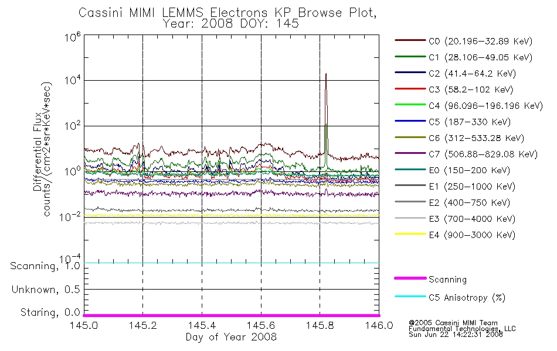The image size is (557, 351).
Task: Click the 'Staring, 0.0' axis label
Action: click(50, 313)
